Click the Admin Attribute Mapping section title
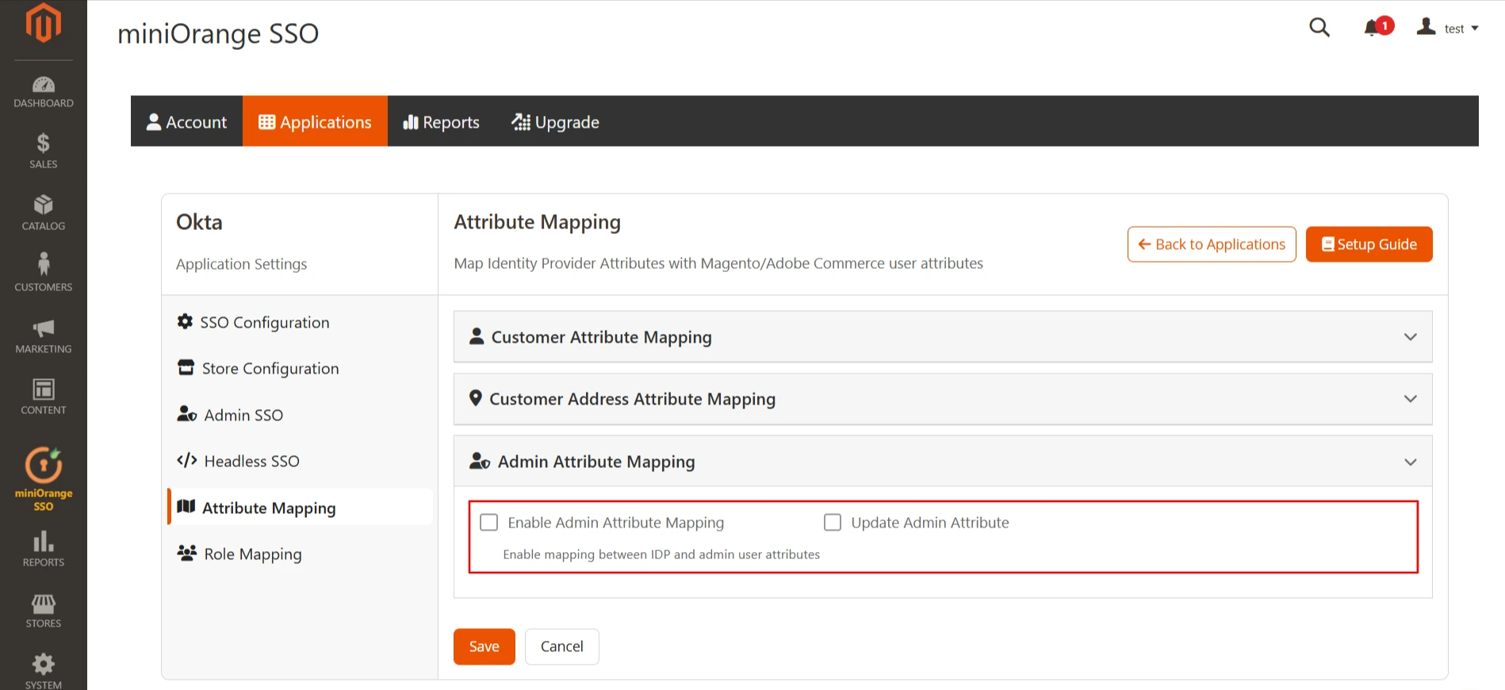 [x=596, y=462]
